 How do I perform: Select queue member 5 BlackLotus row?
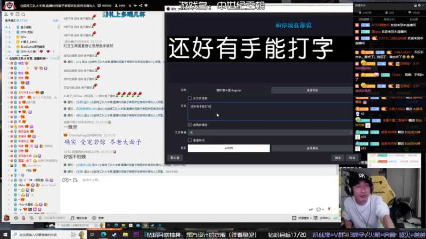point(31,47)
